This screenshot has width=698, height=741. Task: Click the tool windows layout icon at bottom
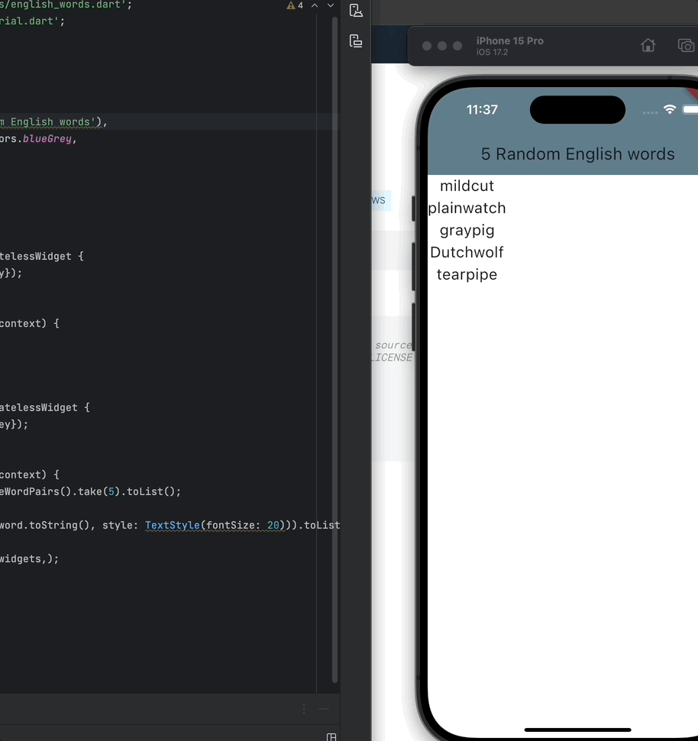click(x=331, y=736)
